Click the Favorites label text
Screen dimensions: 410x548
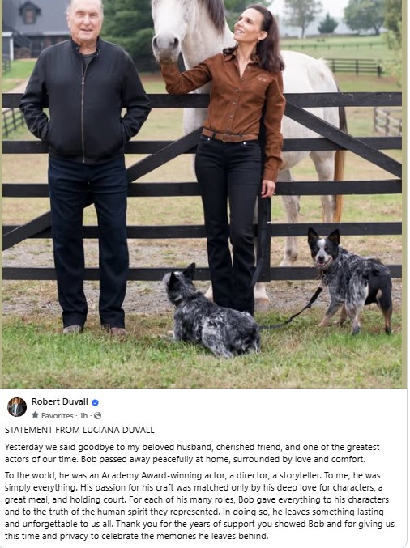(57, 415)
